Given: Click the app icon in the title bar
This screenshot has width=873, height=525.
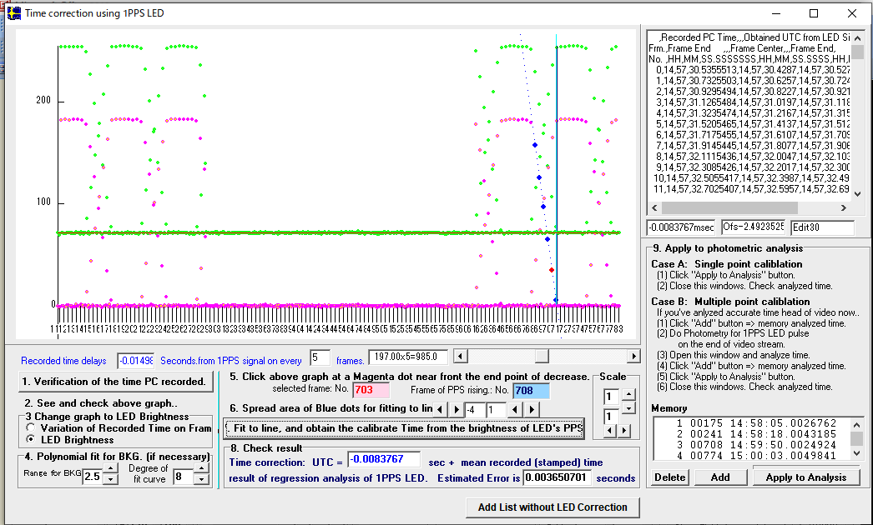Looking at the screenshot, I should click(x=13, y=13).
